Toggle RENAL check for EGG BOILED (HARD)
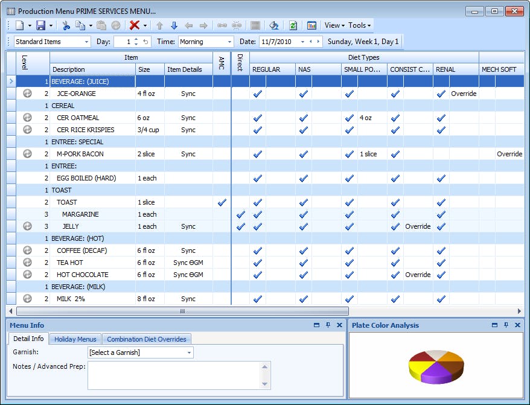530x405 pixels. 441,178
